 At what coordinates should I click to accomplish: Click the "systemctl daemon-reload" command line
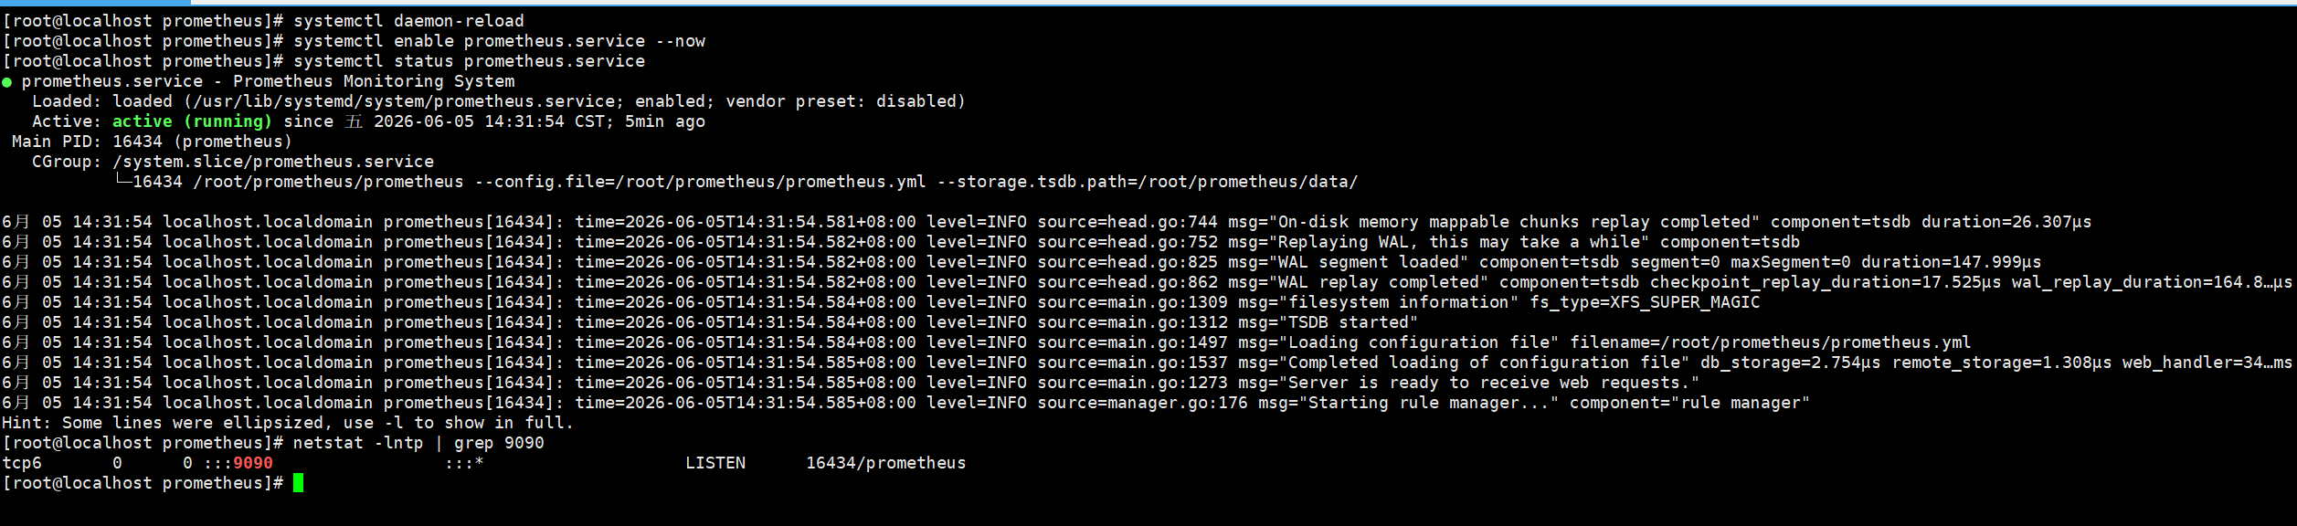pos(408,21)
